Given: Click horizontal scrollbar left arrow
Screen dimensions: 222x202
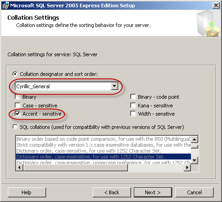Looking at the screenshot, I should (x=19, y=168).
